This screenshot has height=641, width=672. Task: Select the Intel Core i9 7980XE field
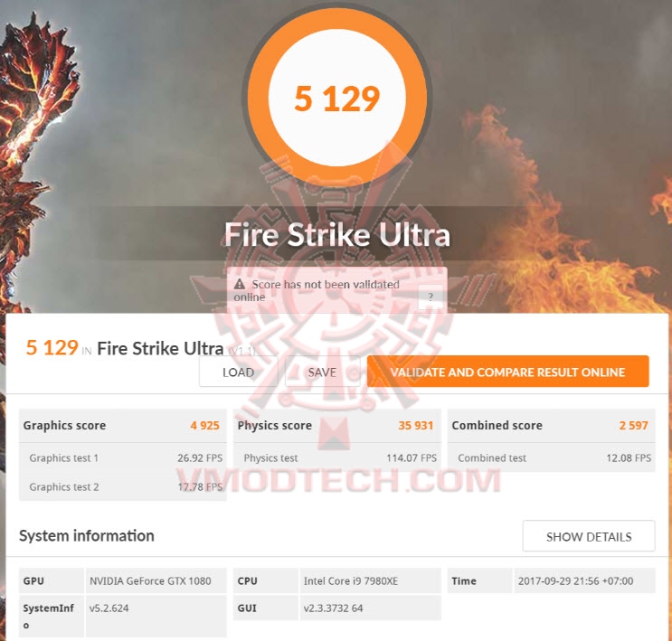[x=370, y=581]
